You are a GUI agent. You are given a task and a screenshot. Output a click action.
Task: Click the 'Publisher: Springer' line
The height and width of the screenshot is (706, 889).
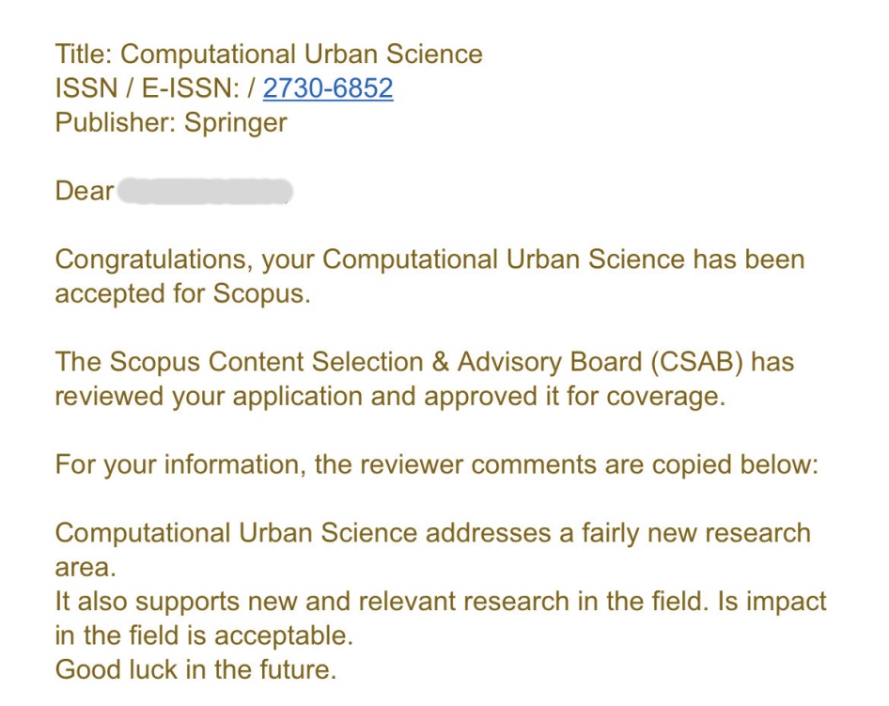pyautogui.click(x=171, y=123)
